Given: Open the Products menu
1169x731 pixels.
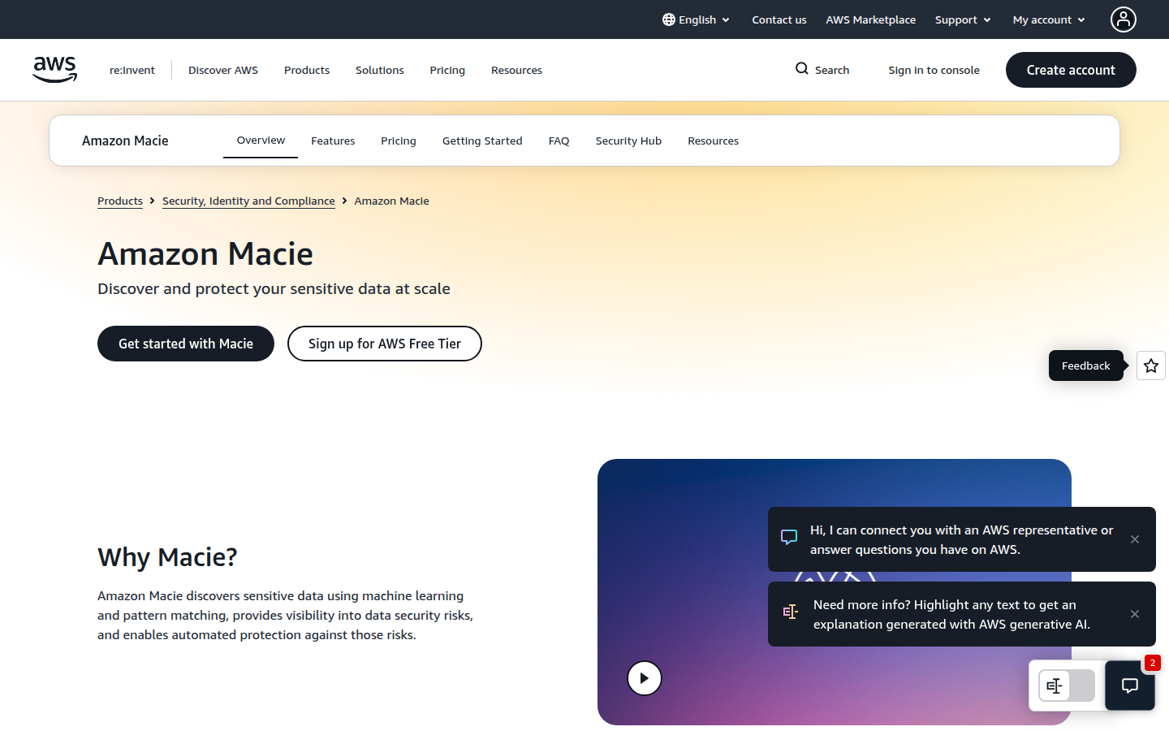Looking at the screenshot, I should pos(307,70).
